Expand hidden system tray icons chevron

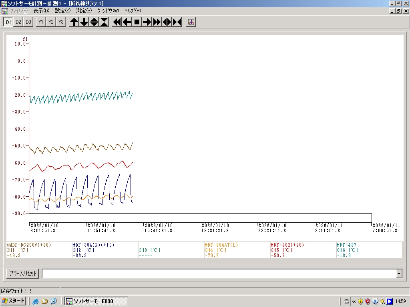pyautogui.click(x=354, y=301)
